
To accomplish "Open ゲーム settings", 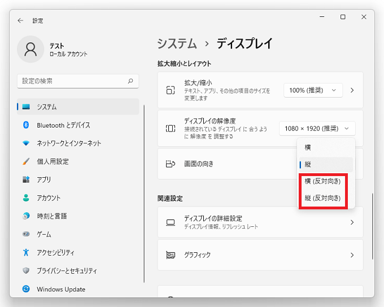I will 78,234.
